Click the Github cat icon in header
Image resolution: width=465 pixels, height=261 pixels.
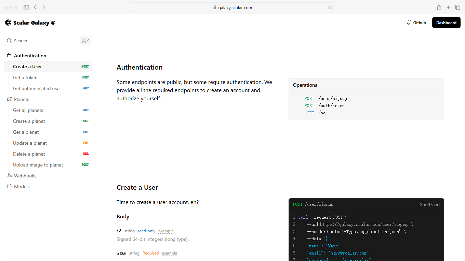(409, 23)
